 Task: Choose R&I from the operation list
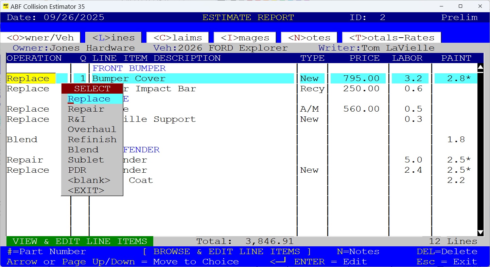(x=76, y=119)
